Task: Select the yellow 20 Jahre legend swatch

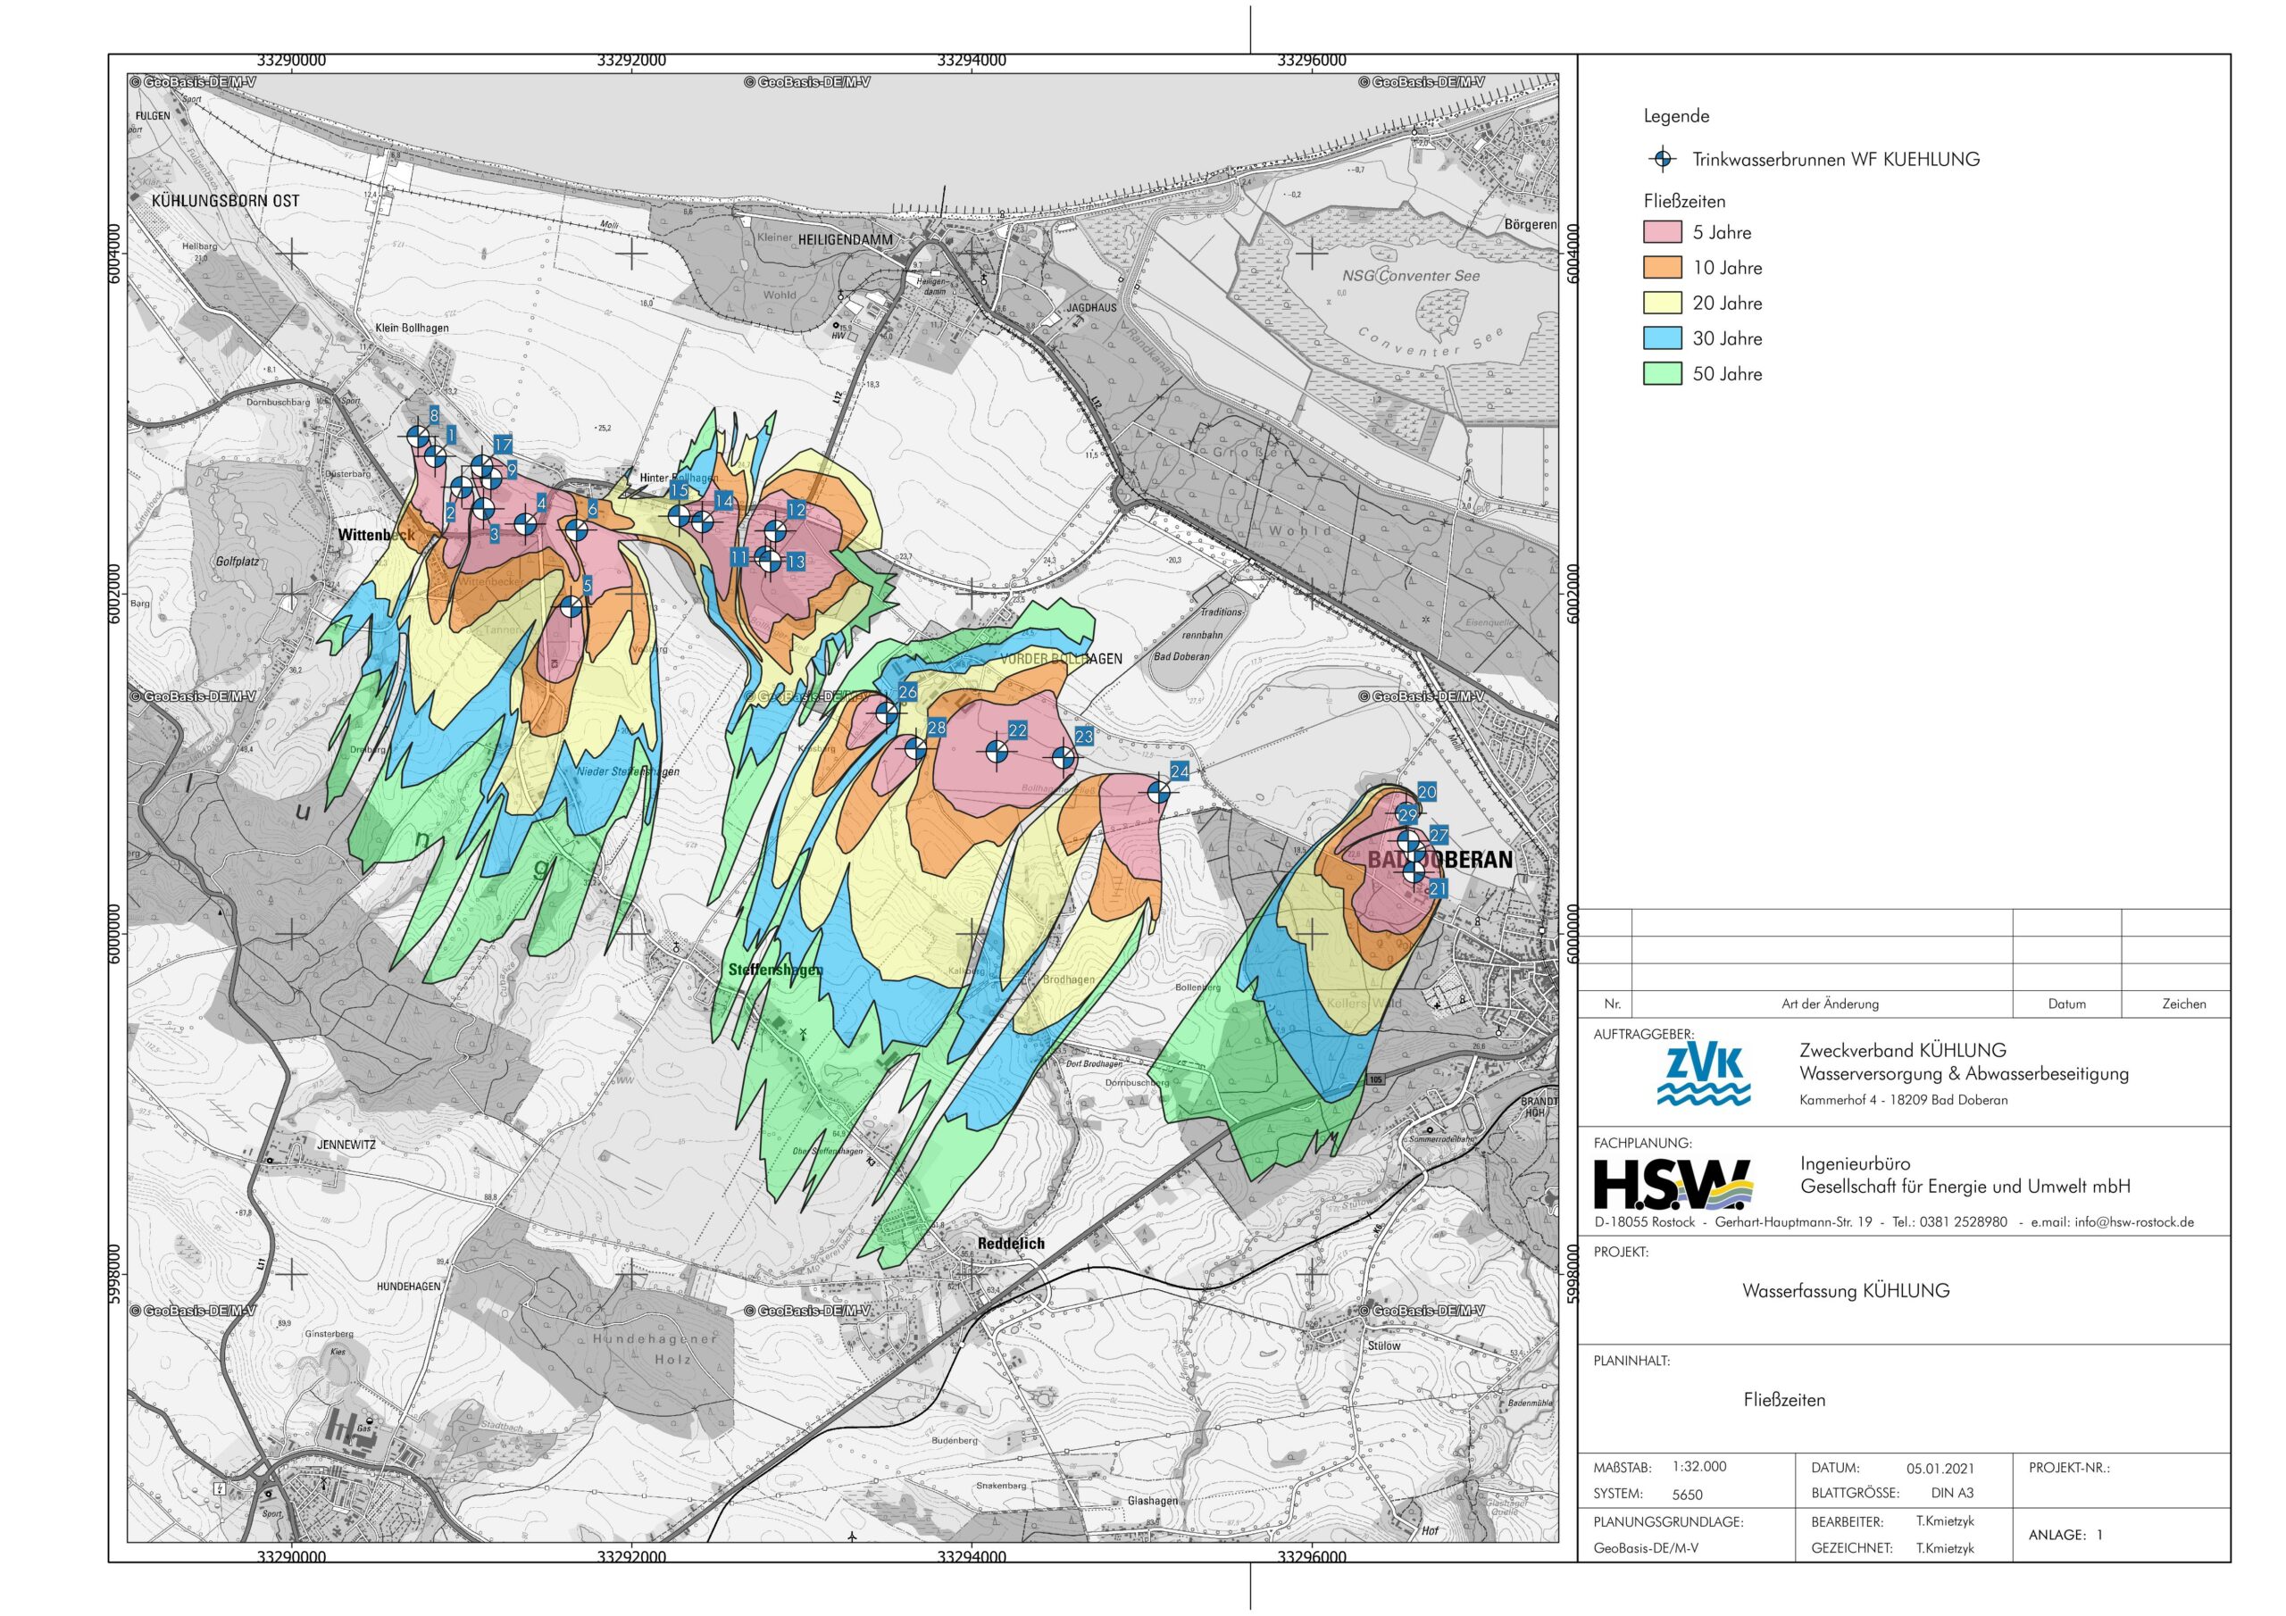Action: tap(1662, 303)
